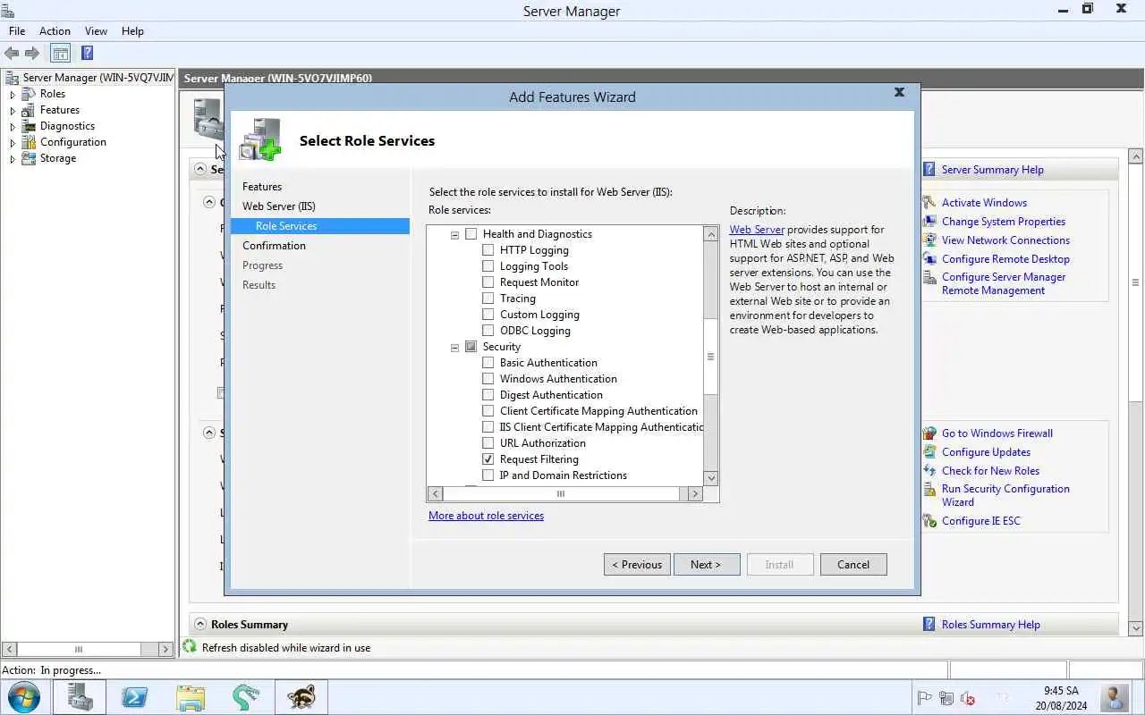Cancel the Add Features Wizard
The height and width of the screenshot is (715, 1145).
(853, 565)
